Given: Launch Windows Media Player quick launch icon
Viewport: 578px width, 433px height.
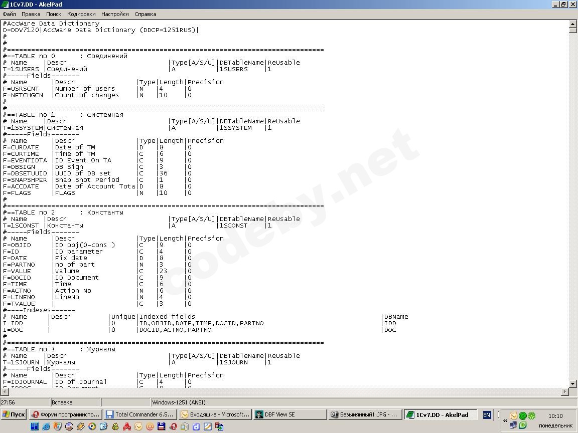Looking at the screenshot, I should tap(92, 426).
